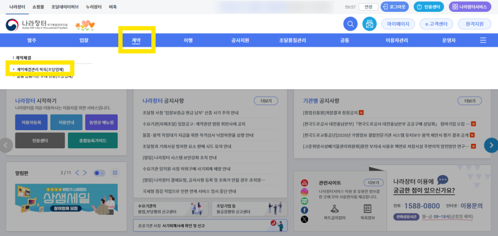Viewport: 498px width, 236px height.
Task: Switch to the 나라장터 top tab
Action: pos(17,7)
